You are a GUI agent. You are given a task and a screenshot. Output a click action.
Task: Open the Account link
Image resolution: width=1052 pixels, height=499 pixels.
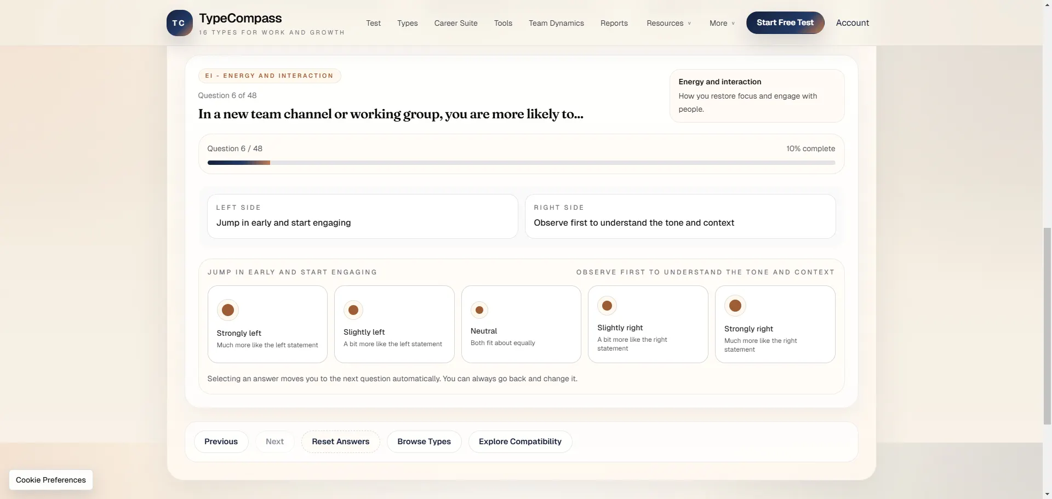point(852,22)
